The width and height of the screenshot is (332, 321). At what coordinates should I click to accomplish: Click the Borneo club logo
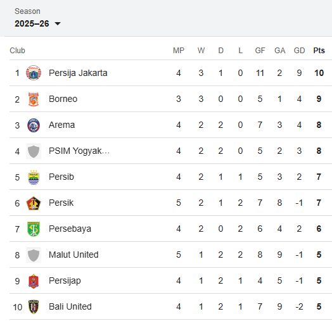click(34, 99)
